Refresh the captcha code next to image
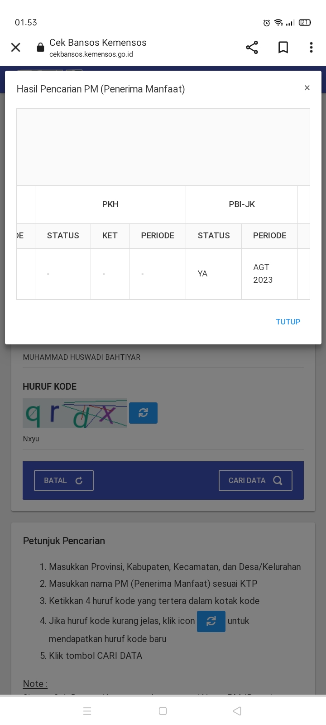The width and height of the screenshot is (326, 725). 143,413
